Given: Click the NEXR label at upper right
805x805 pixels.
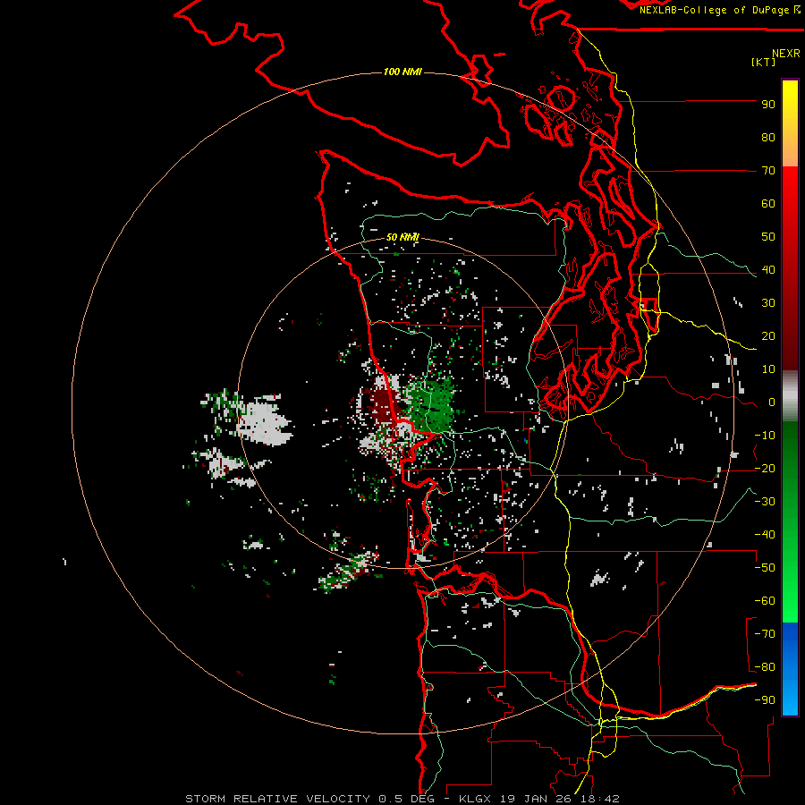Looking at the screenshot, I should click(x=786, y=54).
